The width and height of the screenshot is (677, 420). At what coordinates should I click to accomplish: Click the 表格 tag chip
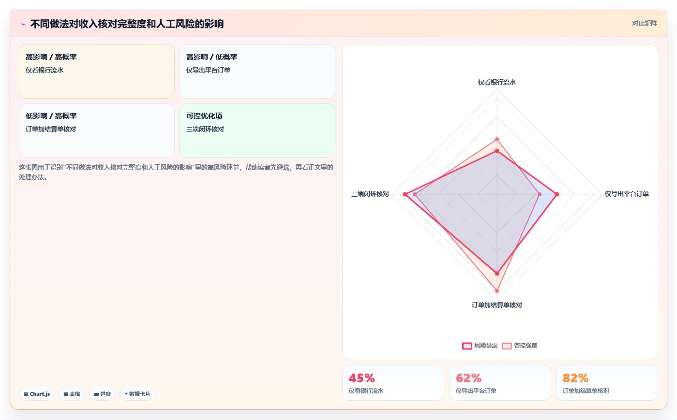pos(72,394)
